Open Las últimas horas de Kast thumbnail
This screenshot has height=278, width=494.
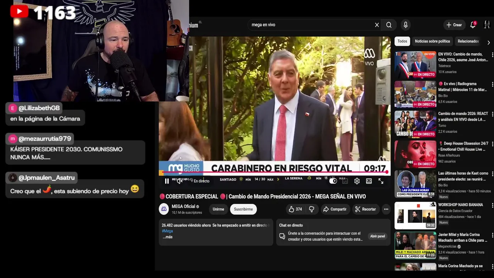tap(415, 184)
